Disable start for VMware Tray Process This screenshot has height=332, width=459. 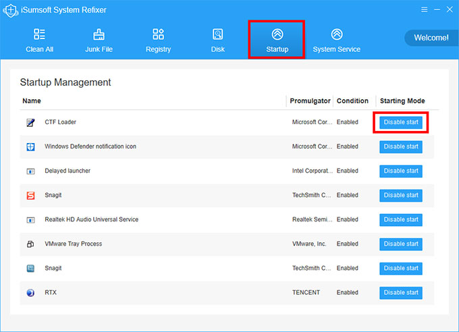401,244
